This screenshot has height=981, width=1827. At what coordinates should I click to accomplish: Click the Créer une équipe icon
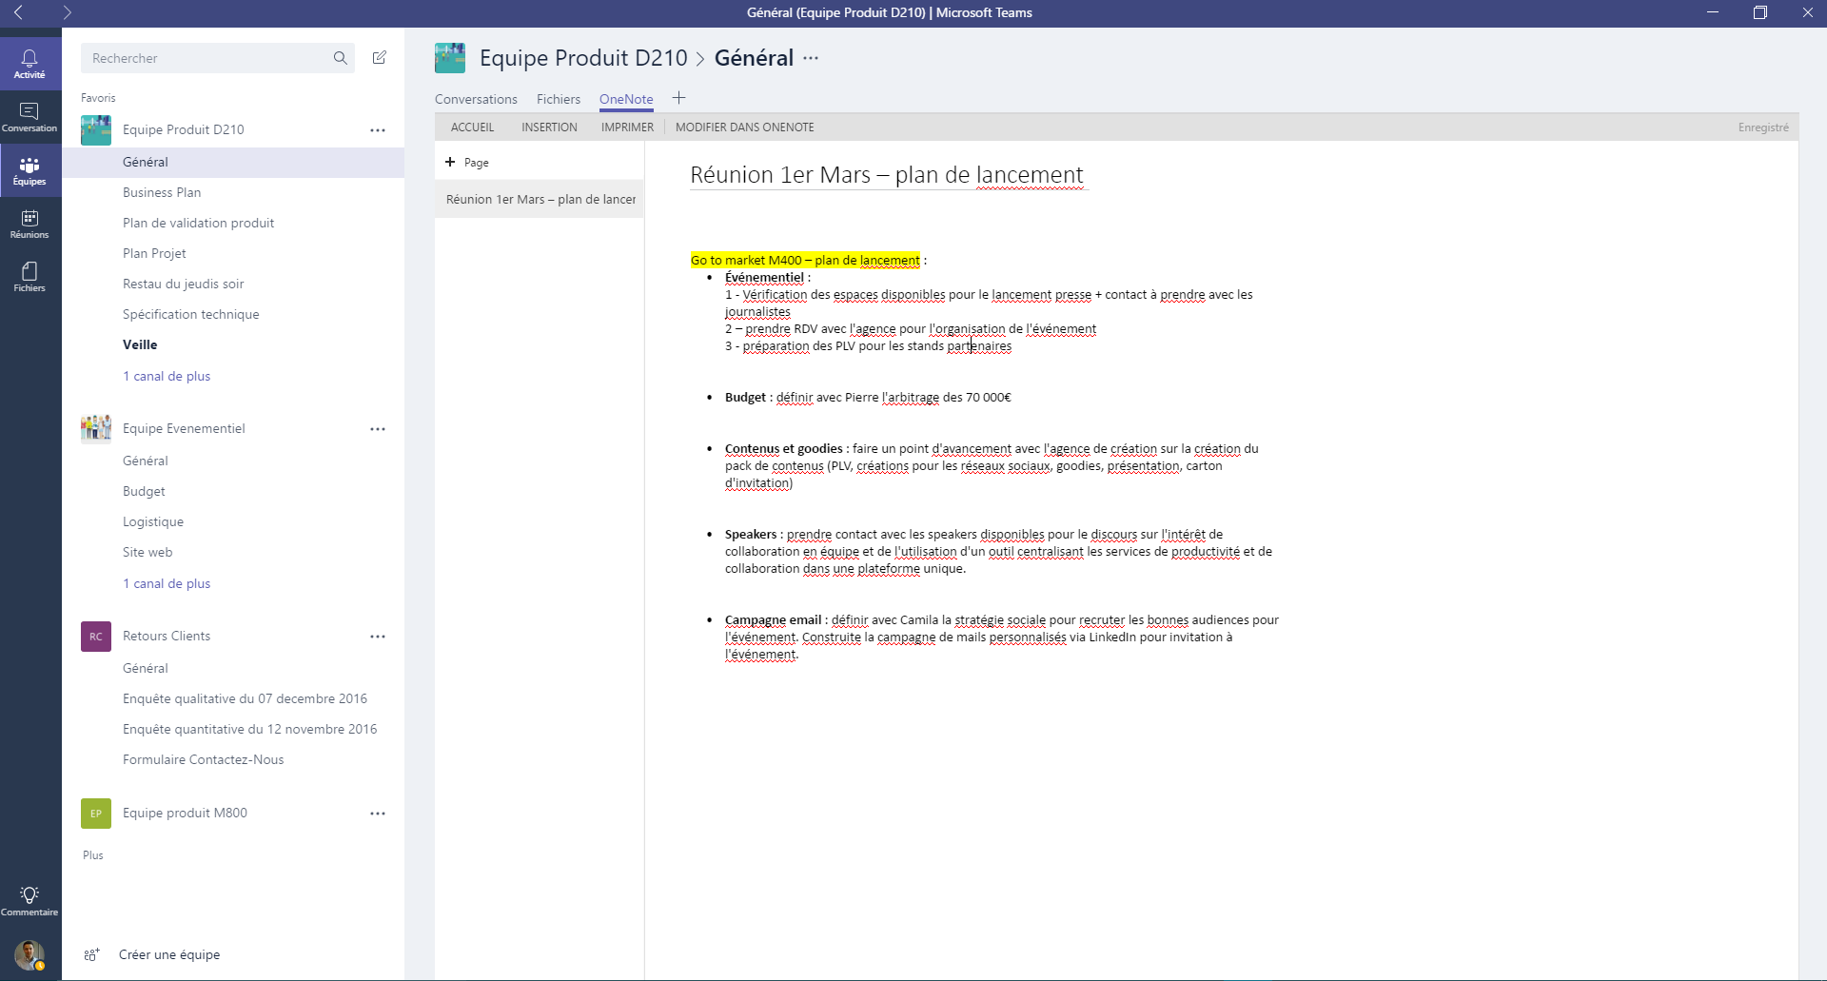click(x=91, y=954)
